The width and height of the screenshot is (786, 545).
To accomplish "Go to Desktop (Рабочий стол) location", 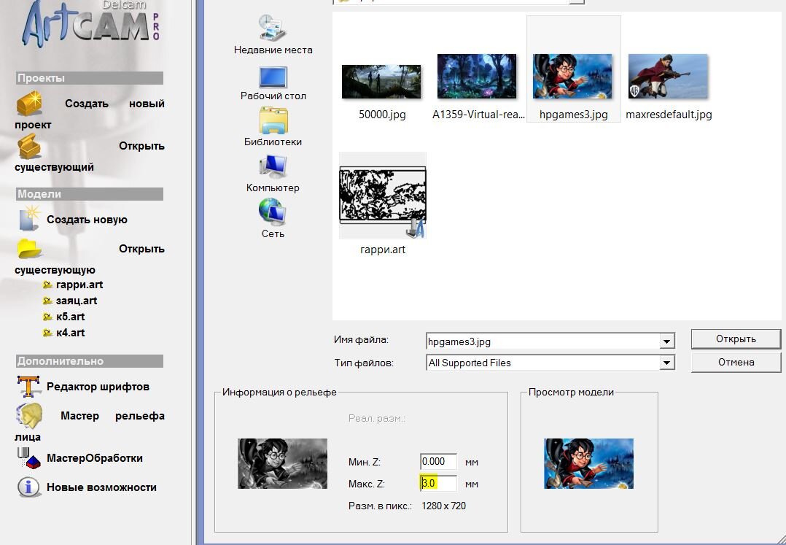I will [273, 83].
